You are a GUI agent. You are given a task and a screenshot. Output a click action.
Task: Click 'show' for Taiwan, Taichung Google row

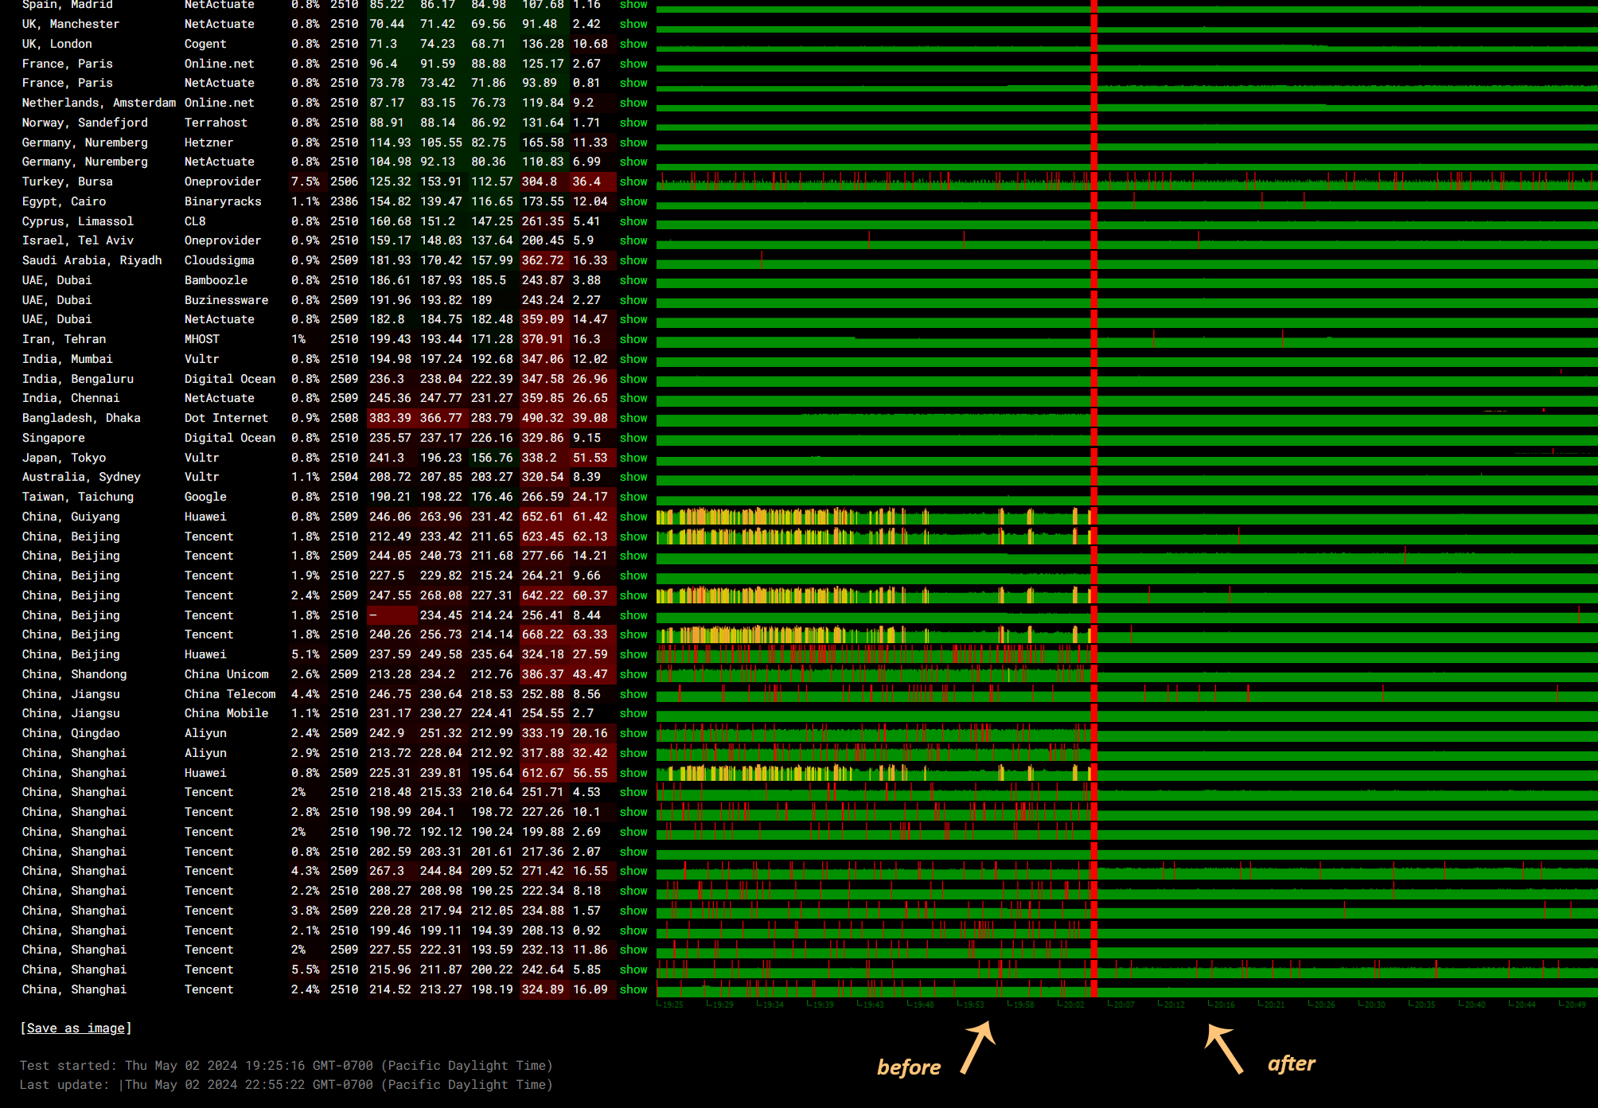pos(633,497)
